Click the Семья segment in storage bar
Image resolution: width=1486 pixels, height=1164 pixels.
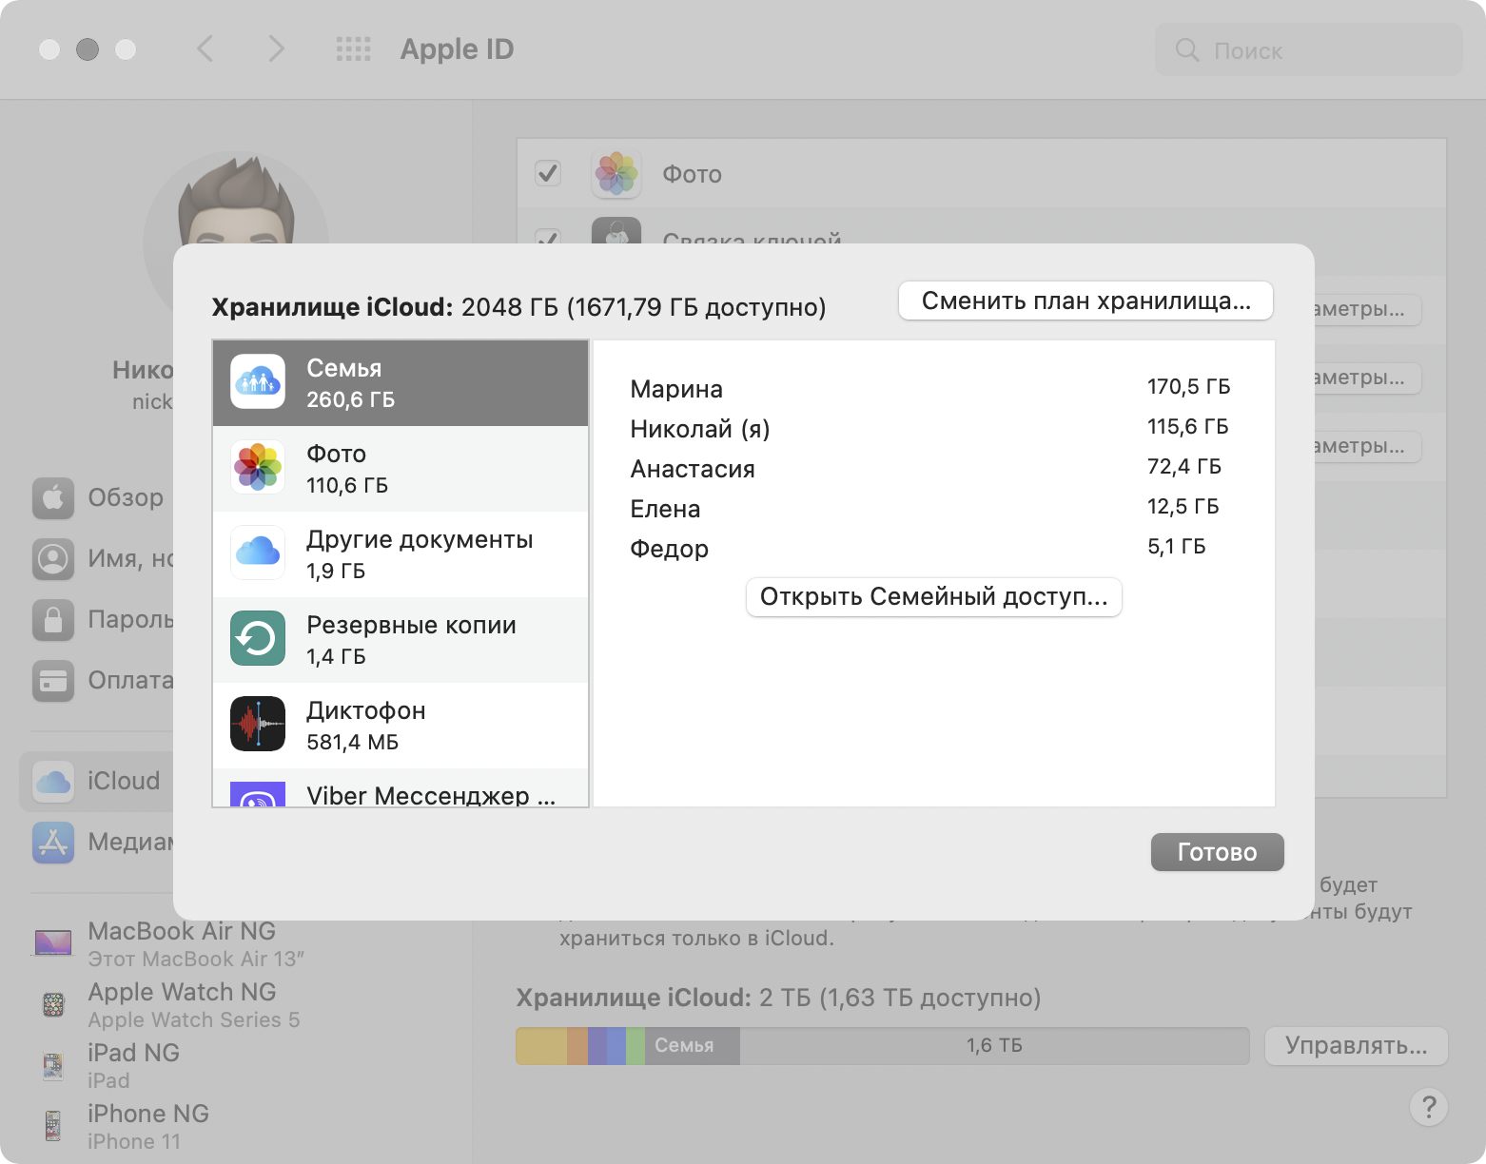692,1045
